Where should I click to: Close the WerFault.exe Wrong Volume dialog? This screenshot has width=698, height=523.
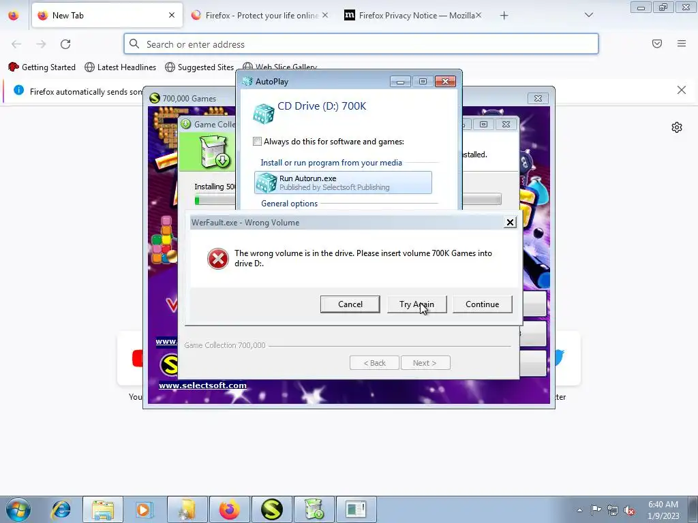click(x=510, y=223)
